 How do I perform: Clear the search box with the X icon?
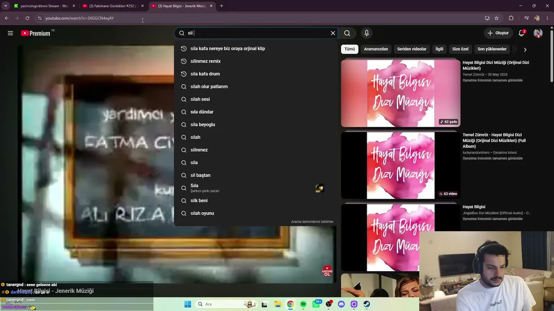[x=333, y=33]
